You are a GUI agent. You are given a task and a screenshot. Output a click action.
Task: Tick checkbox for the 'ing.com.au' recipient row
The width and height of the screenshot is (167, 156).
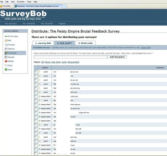[36, 113]
